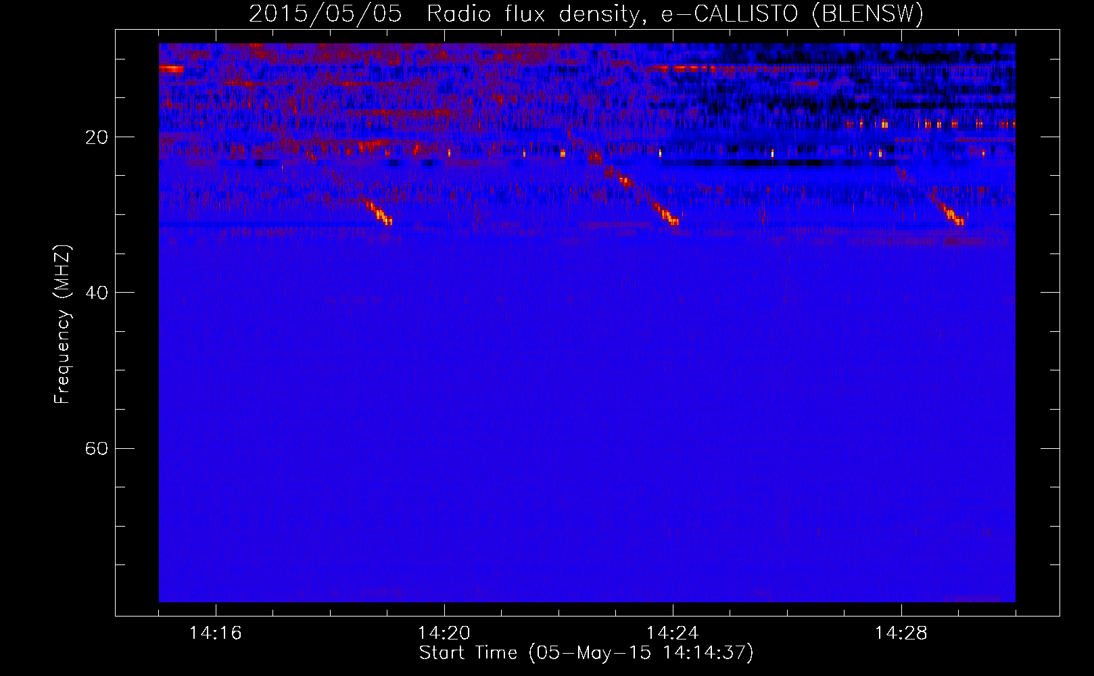The width and height of the screenshot is (1094, 676).
Task: Click the "Start Time (05-May-15 14:14:37)" axis label
Action: coord(586,653)
